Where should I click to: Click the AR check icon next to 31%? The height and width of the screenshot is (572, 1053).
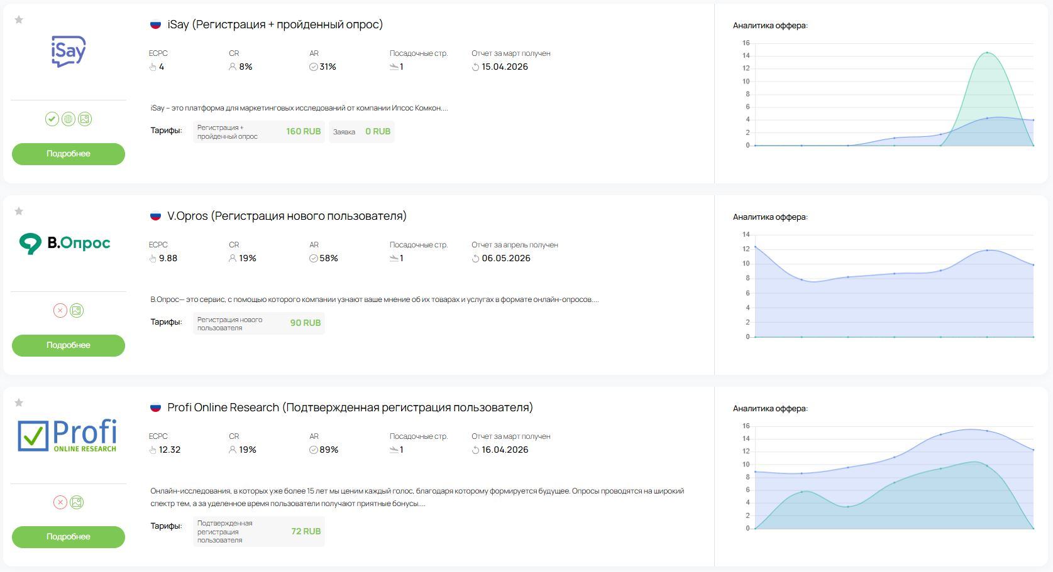(314, 67)
